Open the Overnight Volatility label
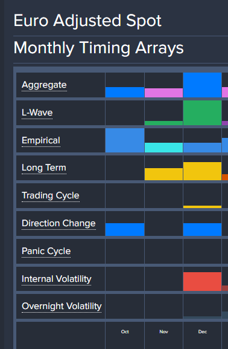 pos(62,306)
